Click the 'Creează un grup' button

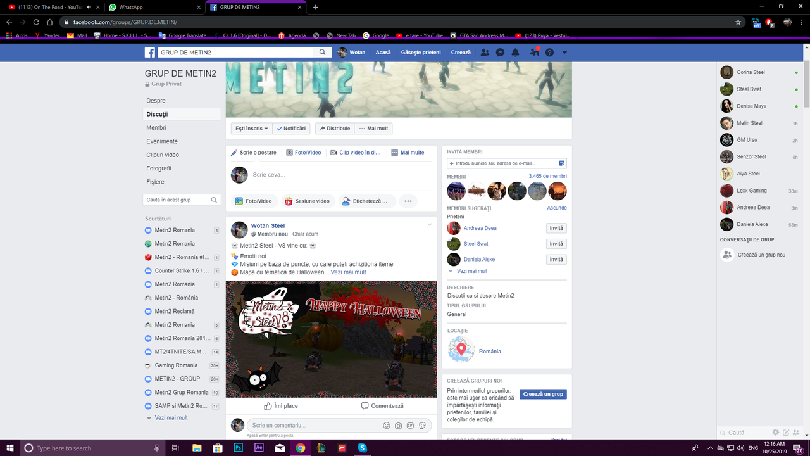542,393
